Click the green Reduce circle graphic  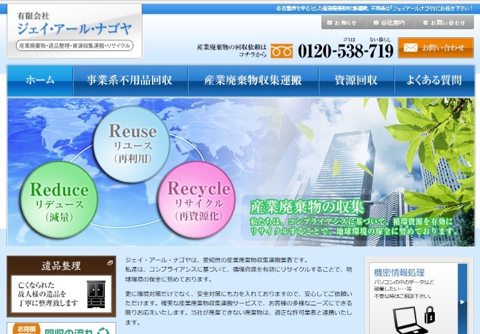pyautogui.click(x=59, y=201)
